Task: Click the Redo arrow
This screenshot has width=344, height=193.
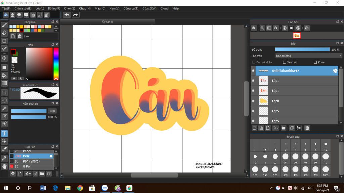Action: pyautogui.click(x=75, y=15)
